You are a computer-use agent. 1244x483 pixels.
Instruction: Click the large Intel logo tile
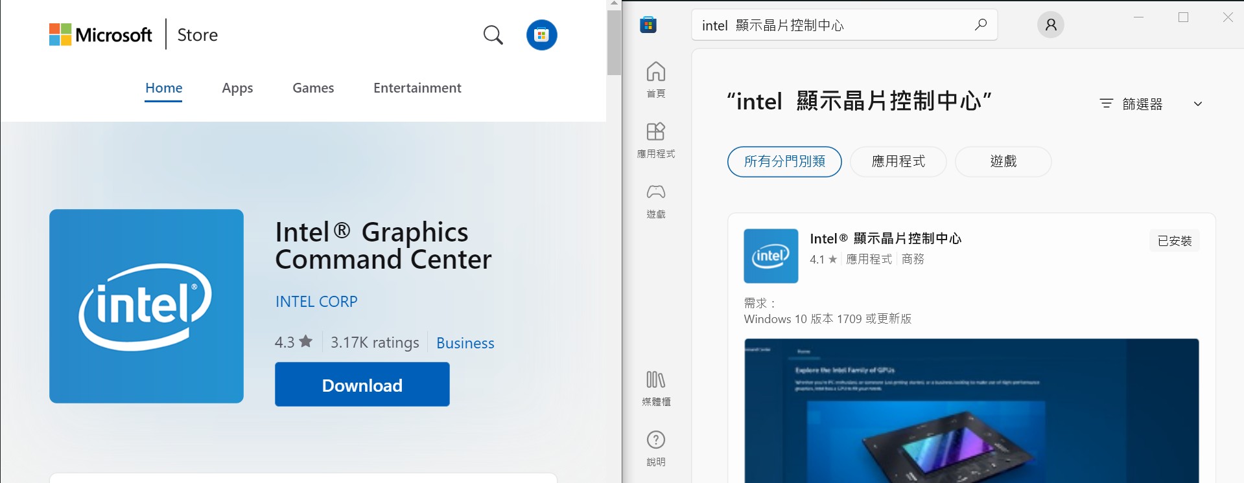(x=147, y=306)
